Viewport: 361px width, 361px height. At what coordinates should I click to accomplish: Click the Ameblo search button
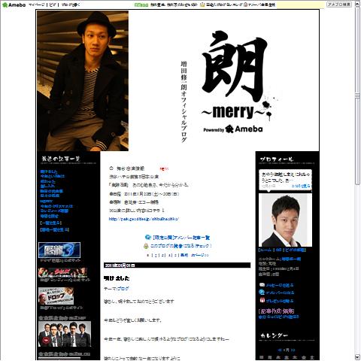coord(339,5)
